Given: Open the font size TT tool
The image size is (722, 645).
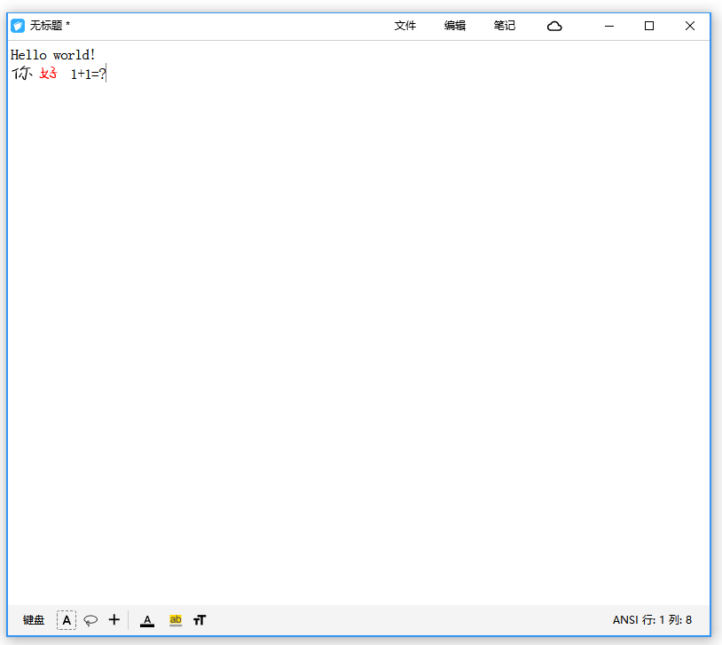Looking at the screenshot, I should tap(200, 620).
